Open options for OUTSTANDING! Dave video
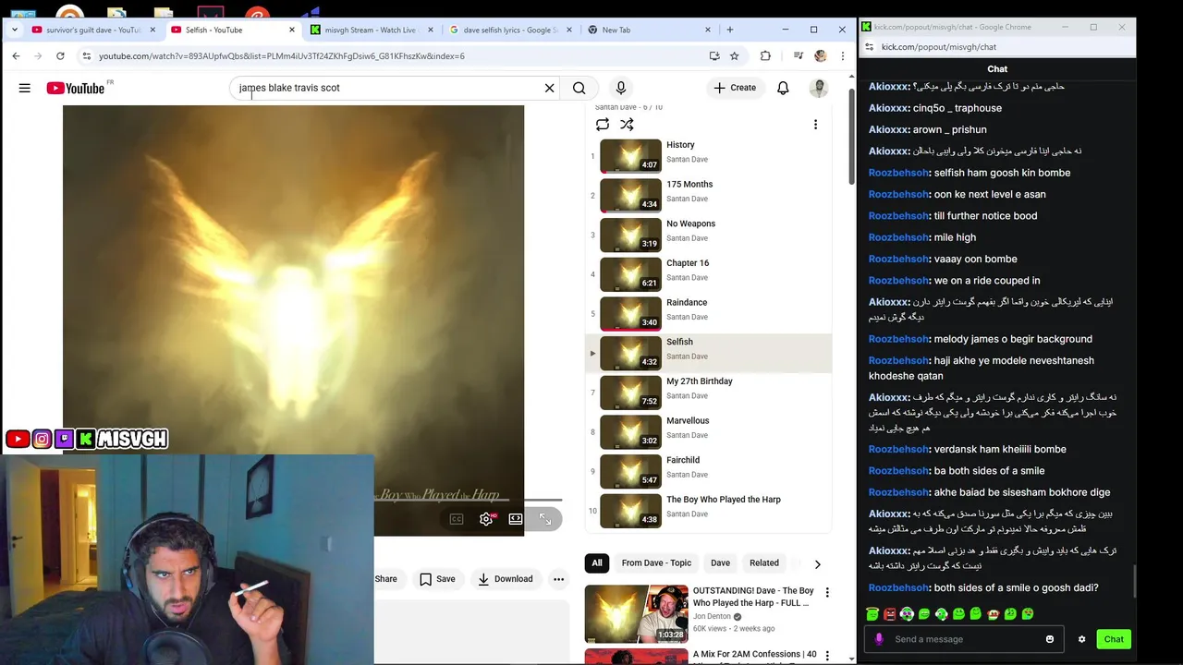The height and width of the screenshot is (665, 1183). tap(827, 592)
